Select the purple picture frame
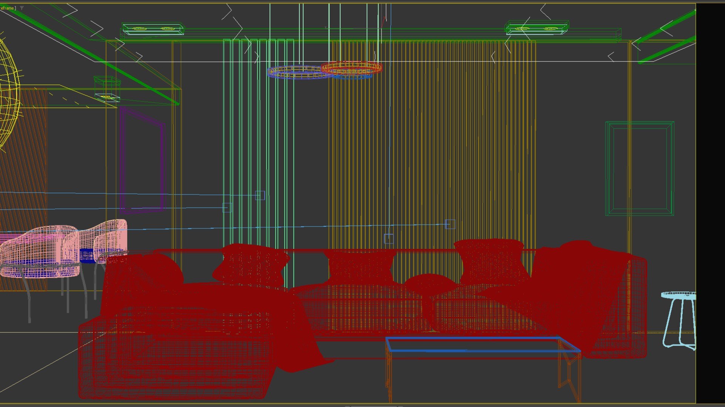725x407 pixels. click(x=143, y=160)
